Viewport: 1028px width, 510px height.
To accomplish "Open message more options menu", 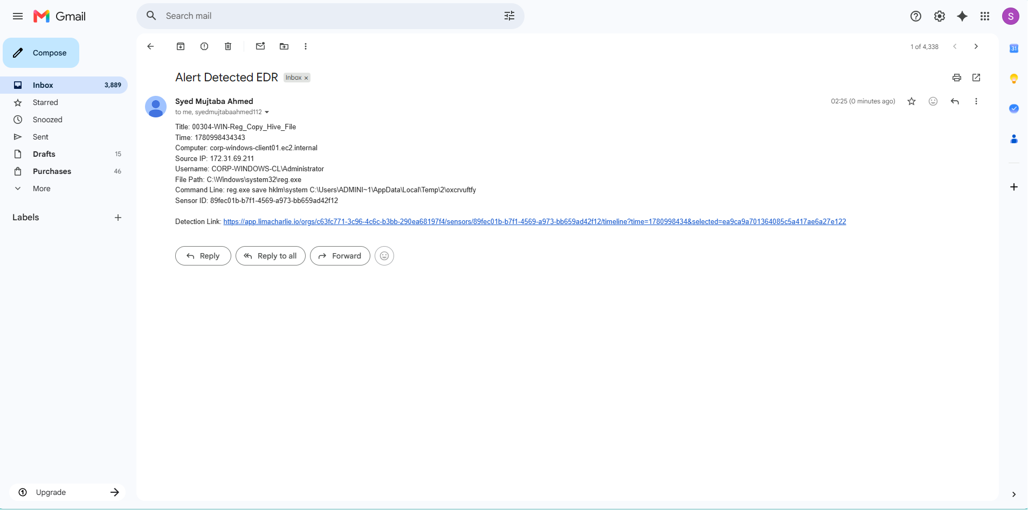I will 976,101.
